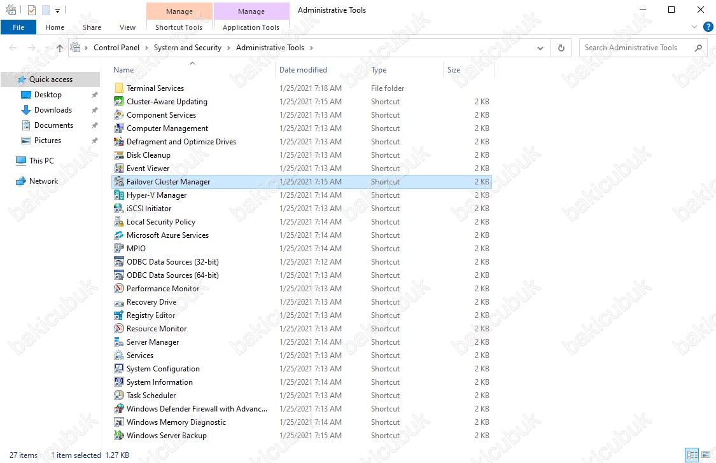Click the Event Viewer icon
Screen dimensions: 716x463
click(119, 169)
